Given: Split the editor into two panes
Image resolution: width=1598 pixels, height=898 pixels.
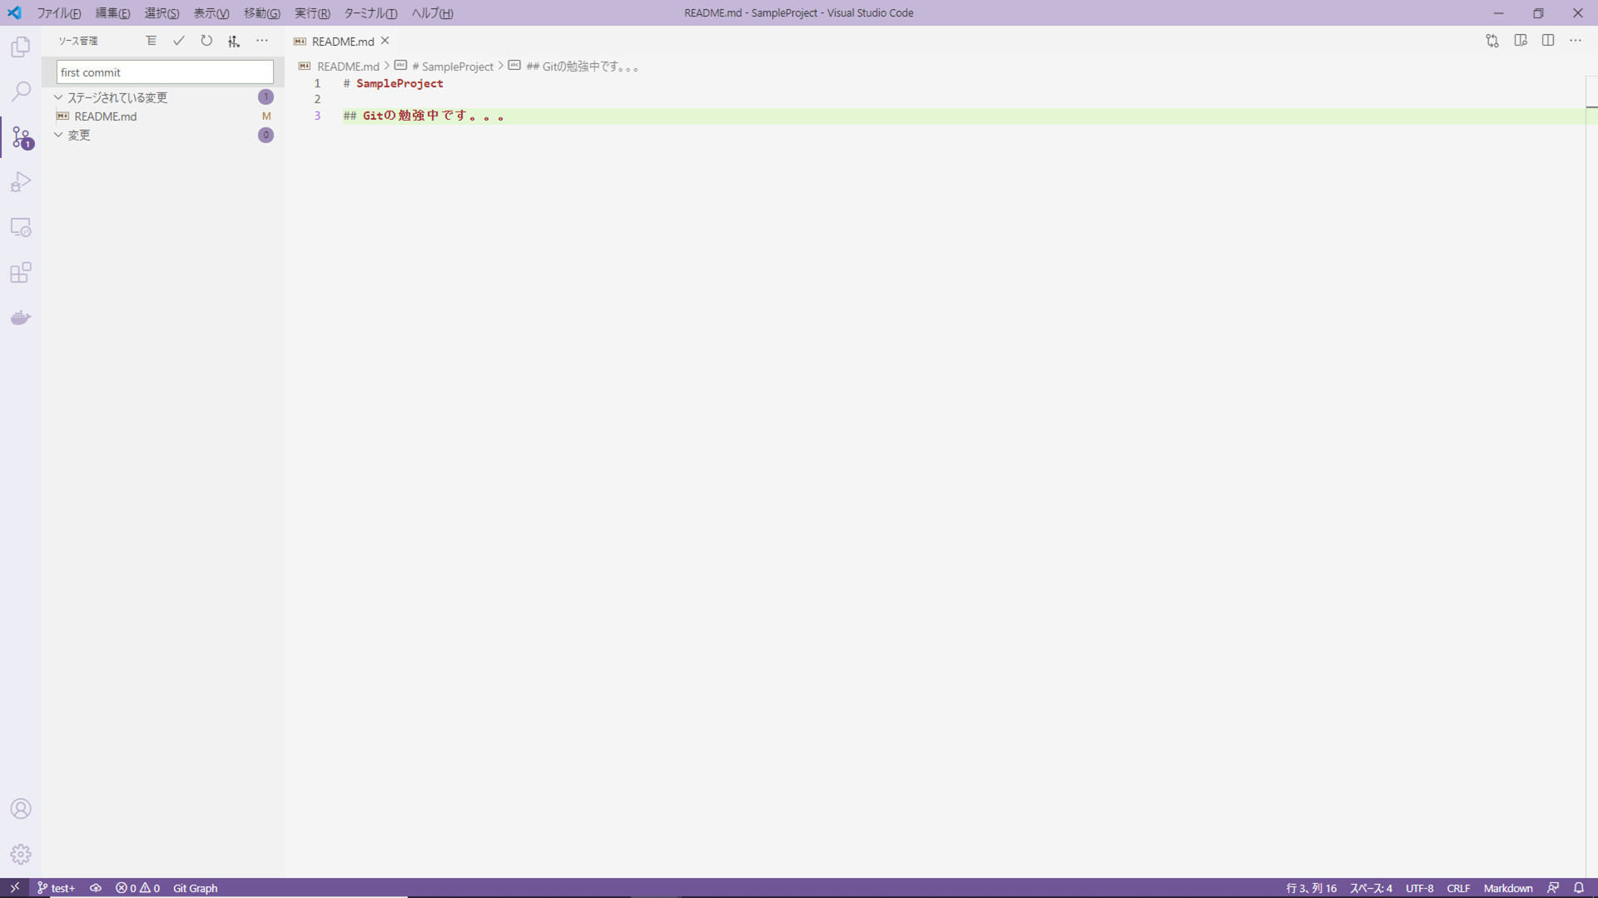Looking at the screenshot, I should point(1549,40).
